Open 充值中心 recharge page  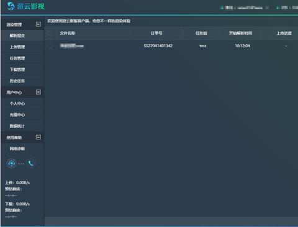[x=17, y=115]
